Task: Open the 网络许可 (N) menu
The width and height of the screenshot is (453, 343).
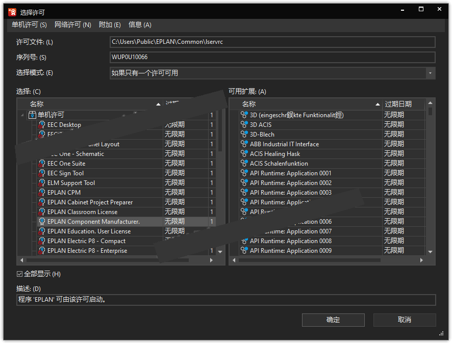Action: [73, 25]
